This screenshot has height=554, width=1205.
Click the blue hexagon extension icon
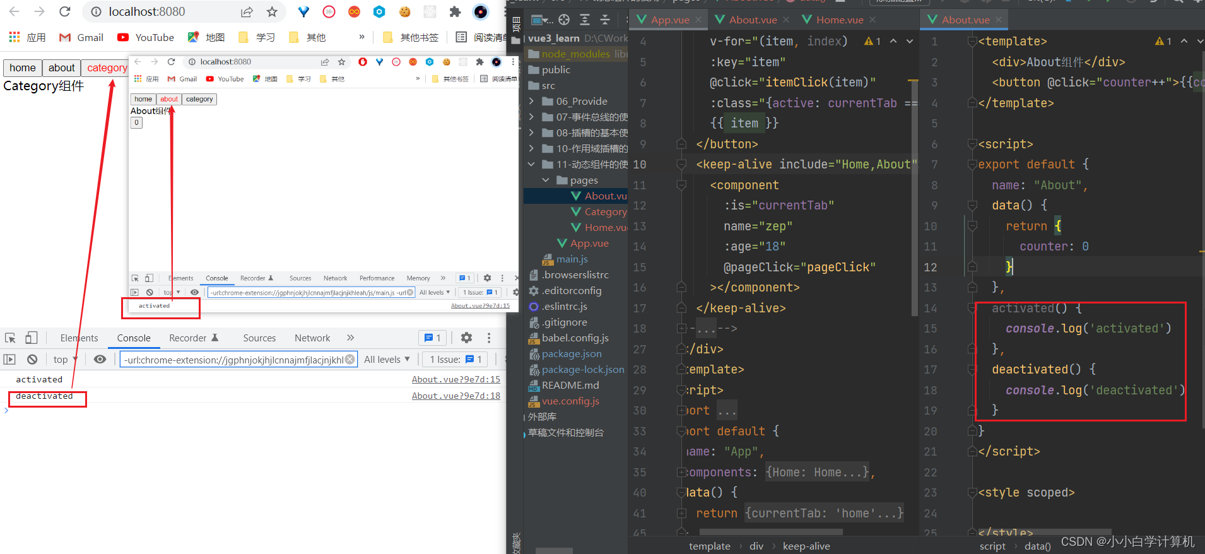point(379,11)
